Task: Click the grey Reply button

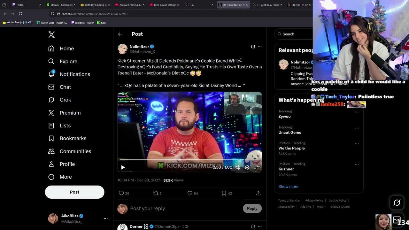Action: [x=252, y=208]
